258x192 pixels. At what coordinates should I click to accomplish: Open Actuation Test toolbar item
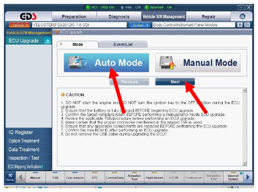tap(134, 177)
